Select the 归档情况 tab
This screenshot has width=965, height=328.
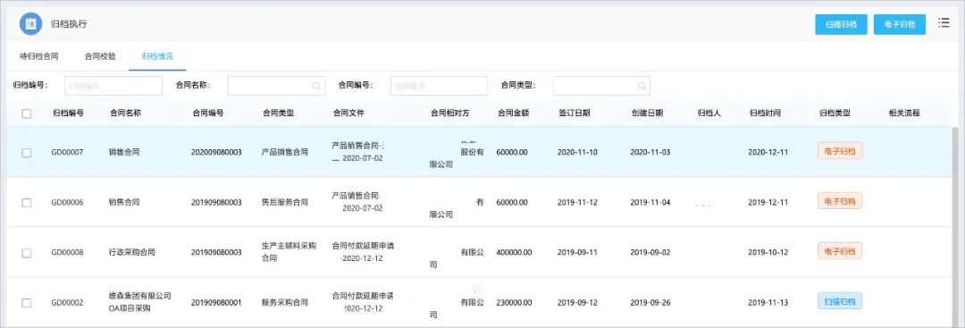(157, 56)
